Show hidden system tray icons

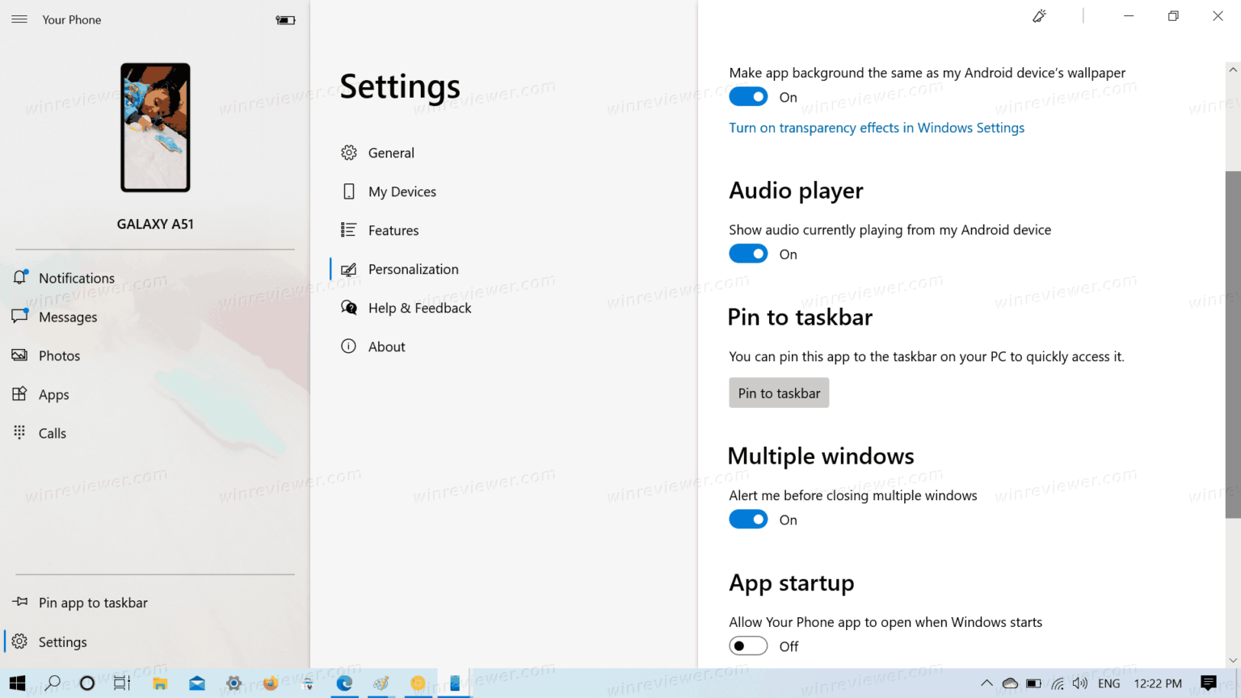pos(986,683)
